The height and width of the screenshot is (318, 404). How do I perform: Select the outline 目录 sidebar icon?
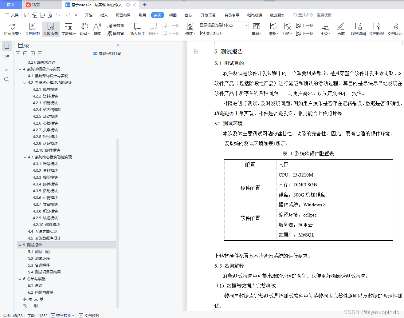[7, 46]
